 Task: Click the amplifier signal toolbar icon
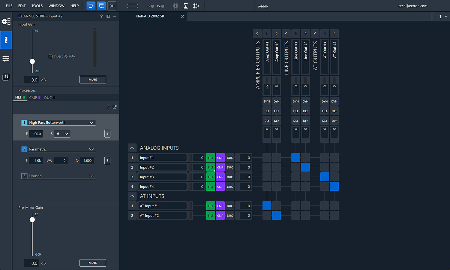tap(196, 6)
